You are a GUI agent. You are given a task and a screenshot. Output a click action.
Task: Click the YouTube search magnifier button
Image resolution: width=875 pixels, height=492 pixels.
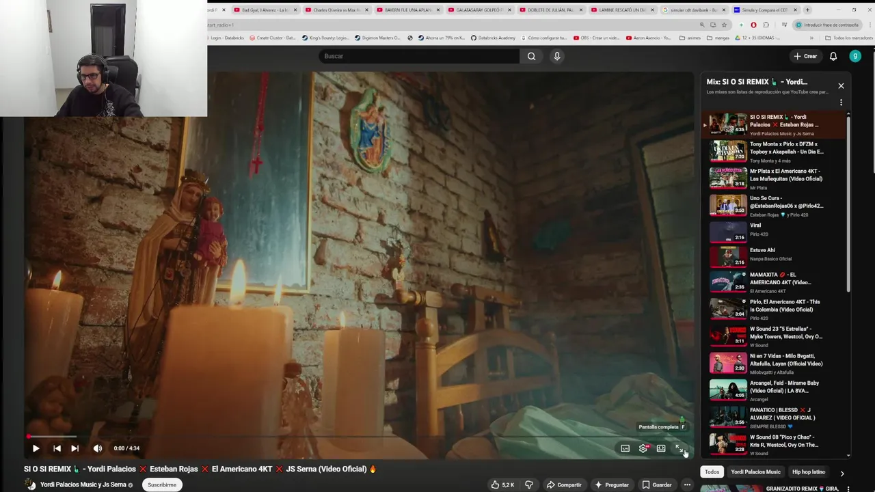[x=531, y=56]
